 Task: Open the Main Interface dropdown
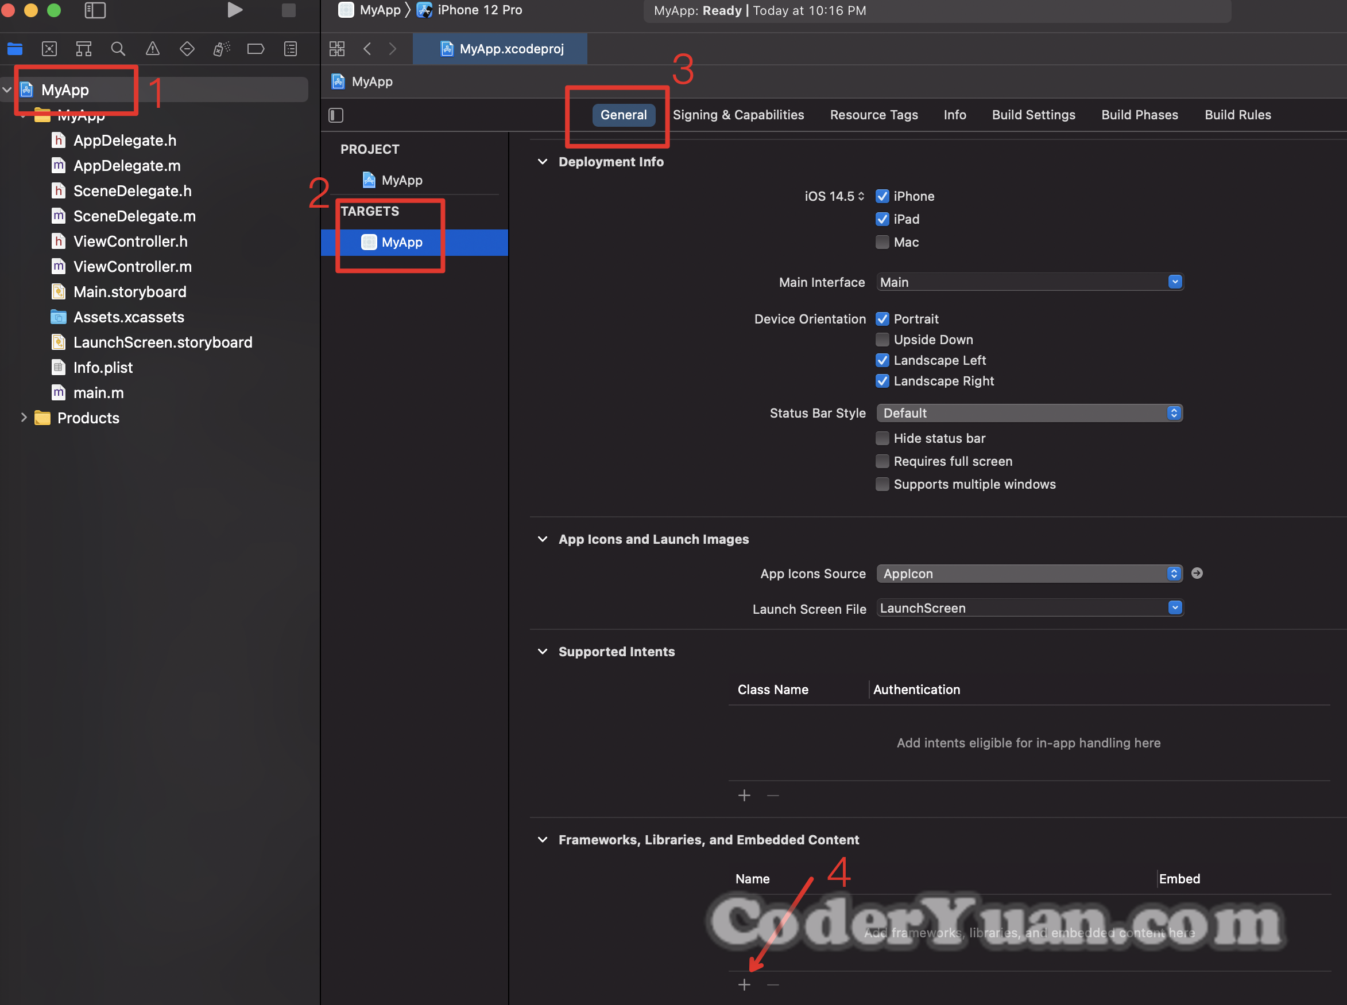(x=1029, y=282)
